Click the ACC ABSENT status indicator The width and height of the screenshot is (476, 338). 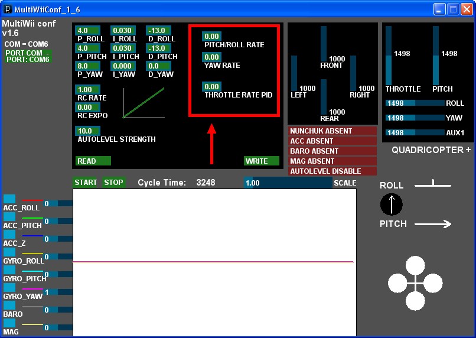tap(332, 141)
